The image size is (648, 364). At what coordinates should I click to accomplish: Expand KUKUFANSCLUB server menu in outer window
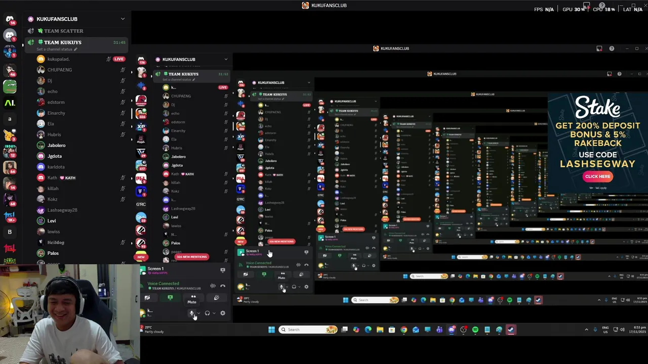123,19
